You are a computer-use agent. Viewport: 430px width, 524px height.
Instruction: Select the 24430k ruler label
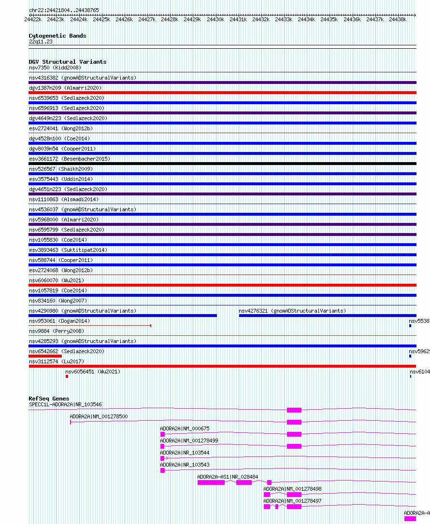[215, 20]
